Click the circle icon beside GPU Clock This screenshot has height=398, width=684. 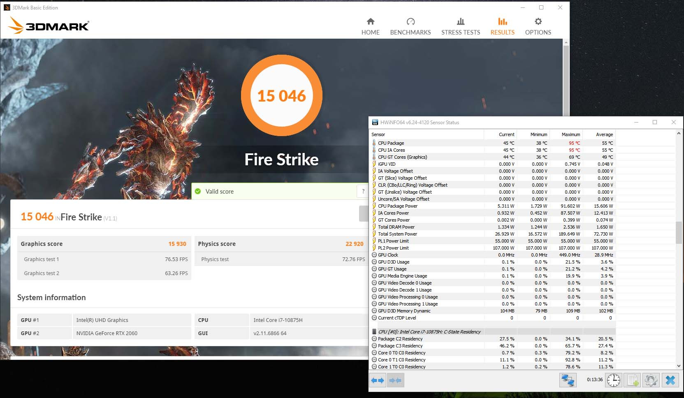[x=374, y=255]
